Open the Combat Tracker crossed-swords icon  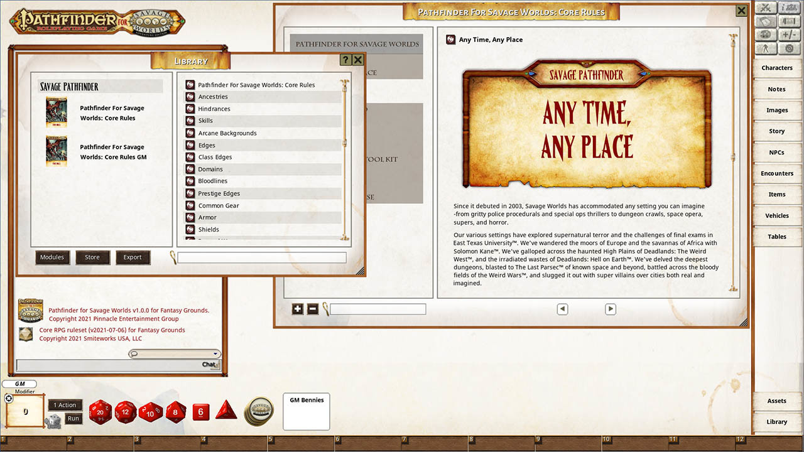[x=766, y=8]
